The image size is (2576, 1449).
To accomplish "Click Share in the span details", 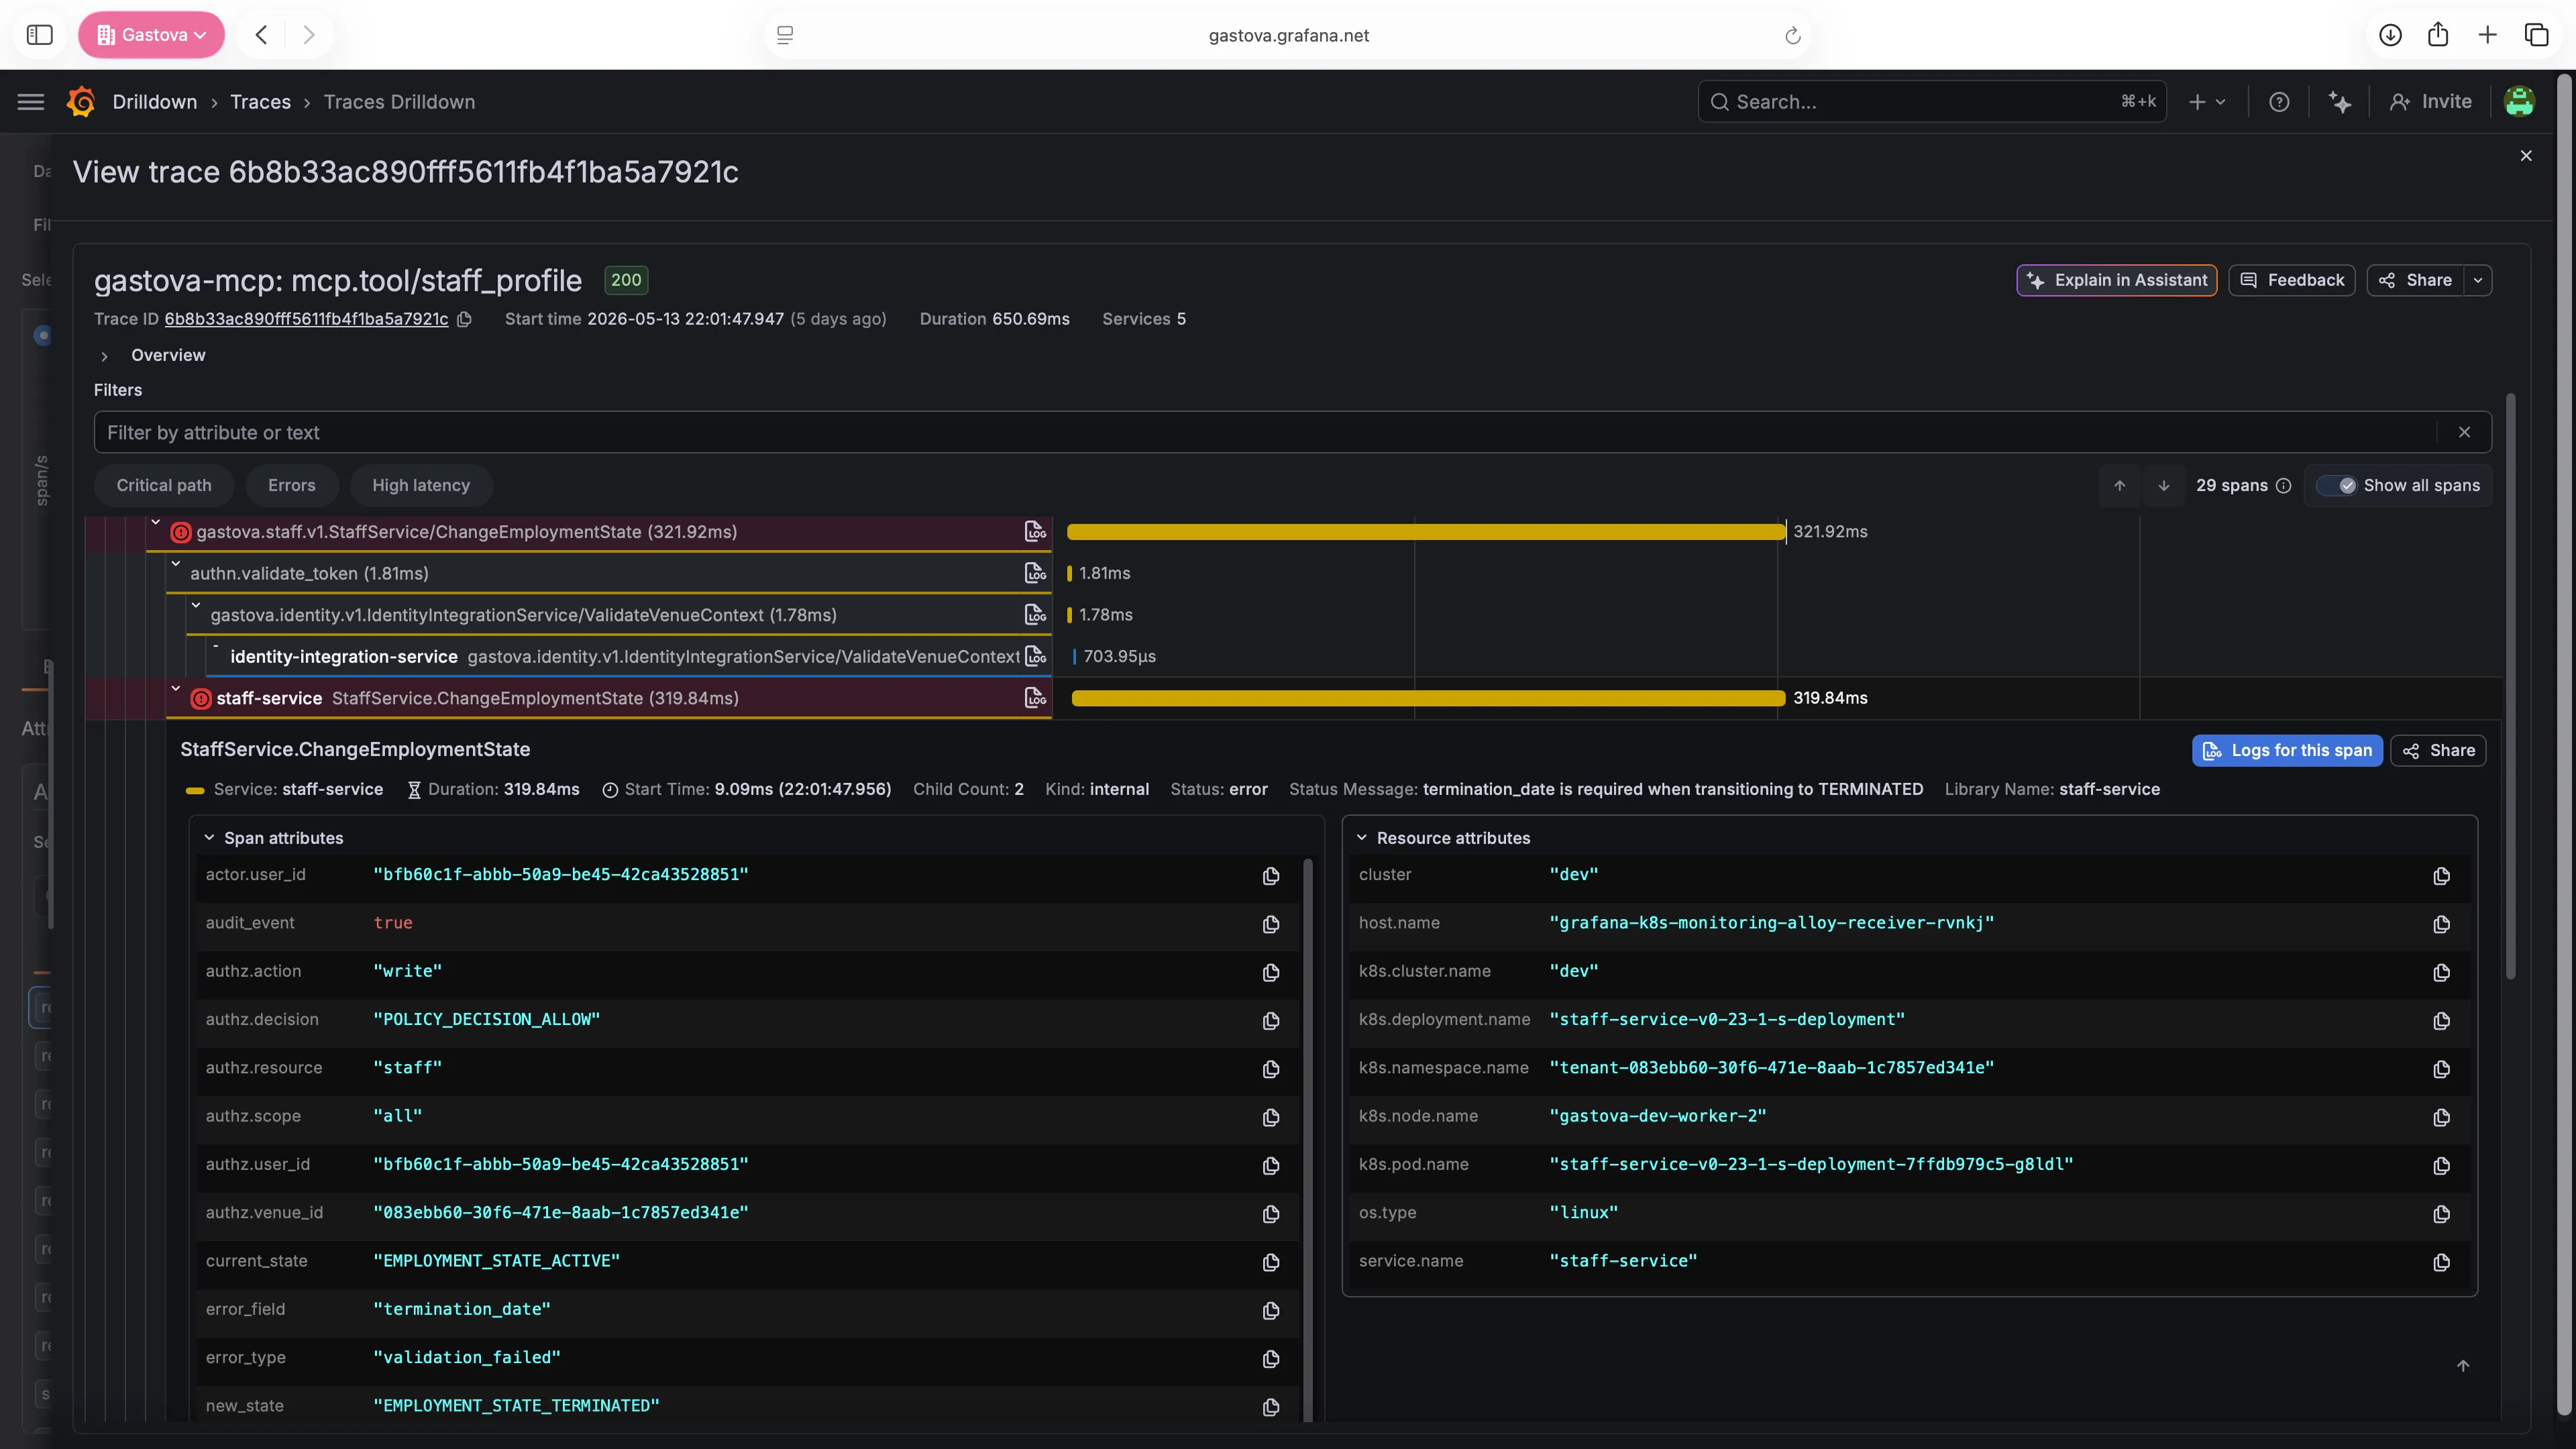I will pyautogui.click(x=2438, y=750).
